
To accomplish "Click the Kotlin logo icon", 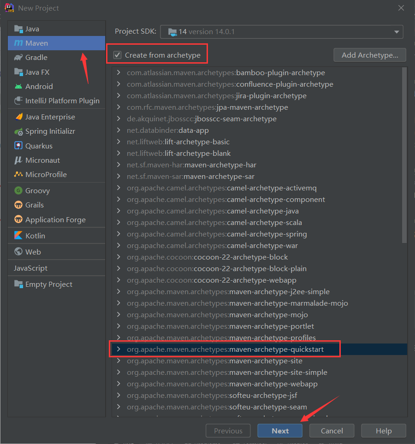I will point(18,236).
